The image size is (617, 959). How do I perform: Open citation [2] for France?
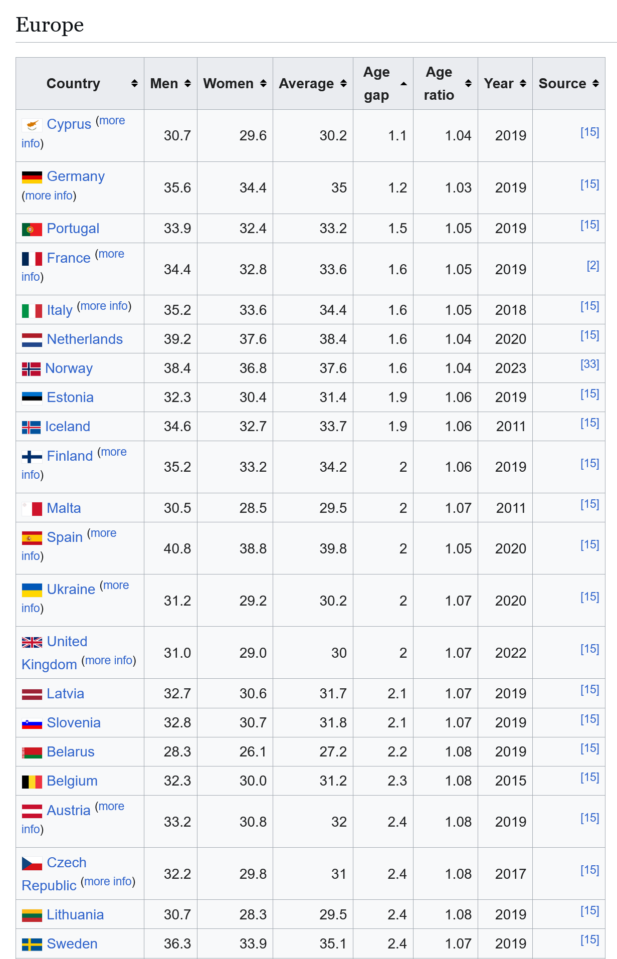[593, 266]
